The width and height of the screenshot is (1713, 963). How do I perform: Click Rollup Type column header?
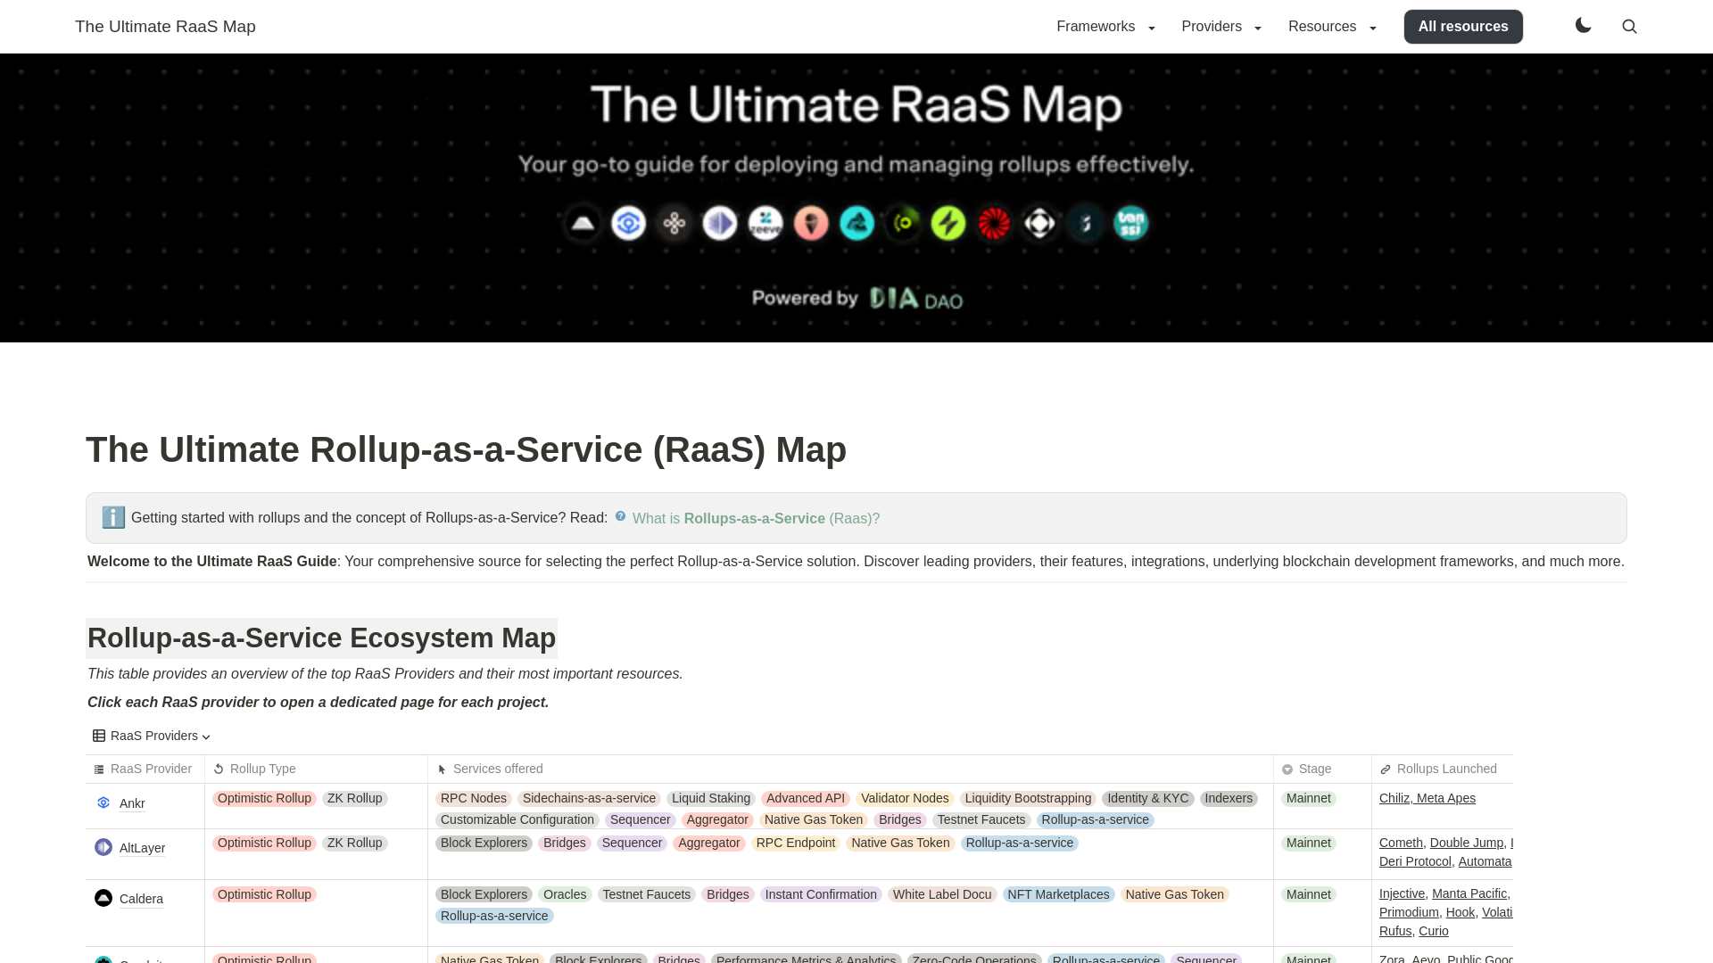tap(316, 769)
